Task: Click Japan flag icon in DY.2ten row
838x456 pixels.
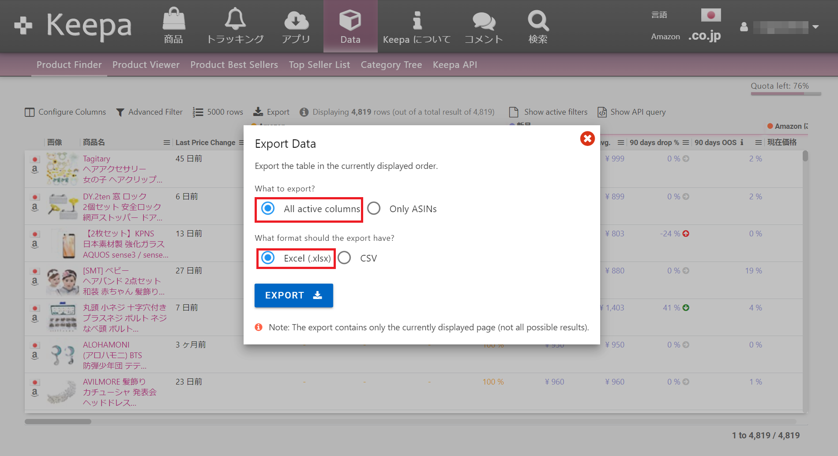Action: pos(35,197)
